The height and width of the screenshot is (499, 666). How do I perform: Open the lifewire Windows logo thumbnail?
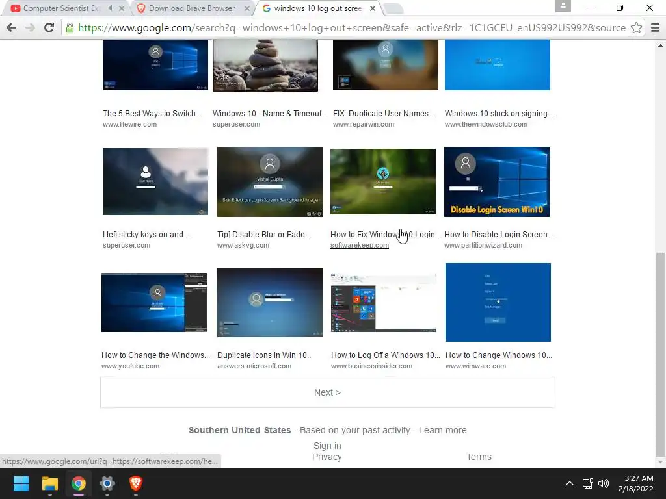coord(155,65)
